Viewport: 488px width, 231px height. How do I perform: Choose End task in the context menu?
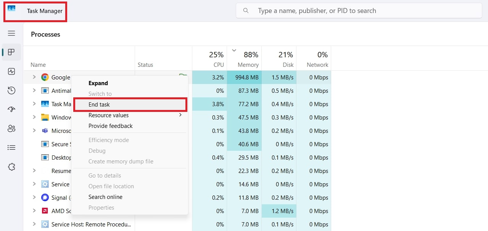130,105
